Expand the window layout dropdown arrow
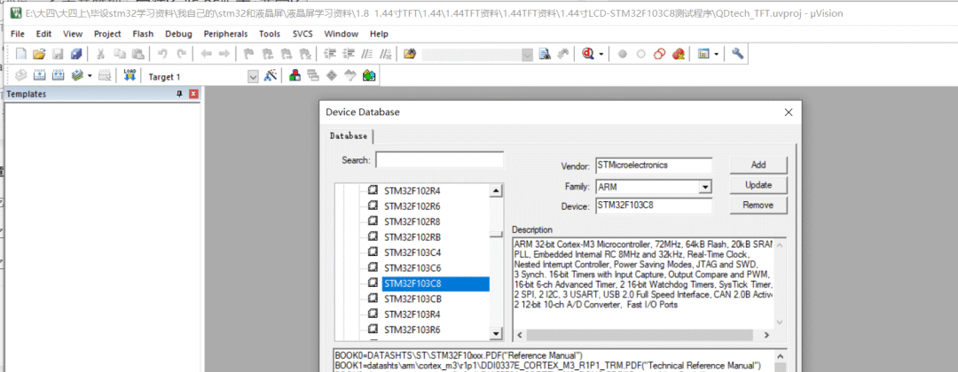This screenshot has width=958, height=372. 716,54
